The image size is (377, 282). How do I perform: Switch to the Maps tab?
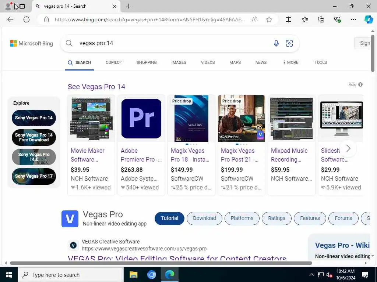235,62
